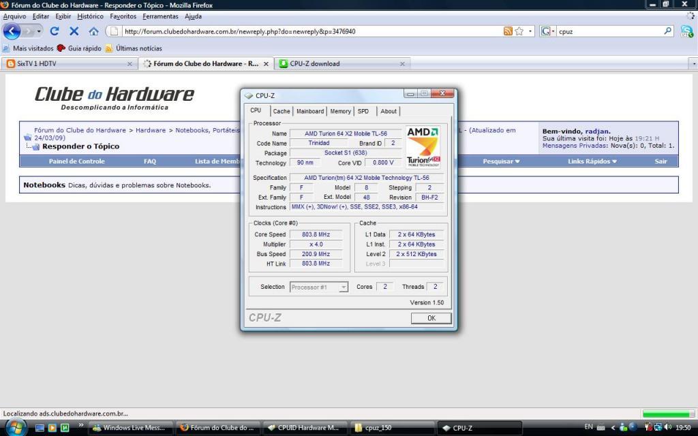Open back/forward history dropdown arrow
Screen dimensions: 698x436
pyautogui.click(x=39, y=31)
